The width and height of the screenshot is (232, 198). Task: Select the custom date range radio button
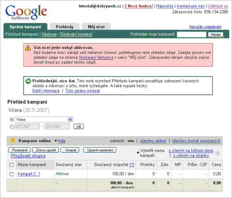[x=12, y=127]
